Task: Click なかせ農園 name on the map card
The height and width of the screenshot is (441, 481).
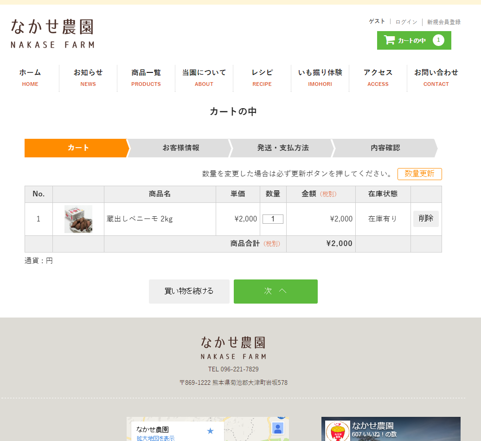Action: (153, 429)
